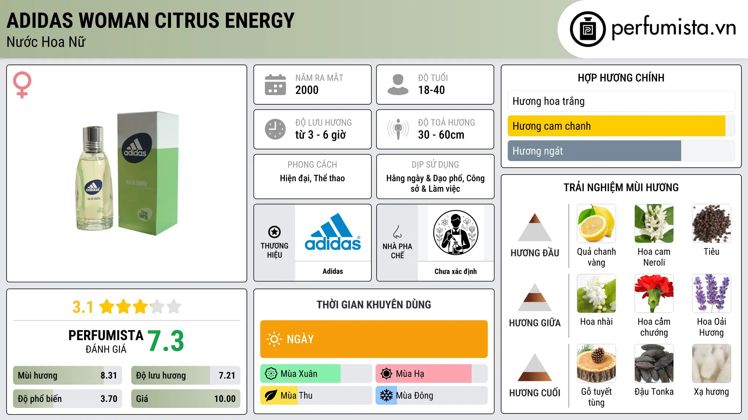Click the calendar icon beside Năm ra mắt
Viewport: 748px width, 420px height.
275,85
